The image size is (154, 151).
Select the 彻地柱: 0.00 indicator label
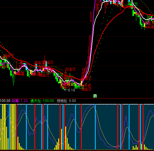coord(66,101)
